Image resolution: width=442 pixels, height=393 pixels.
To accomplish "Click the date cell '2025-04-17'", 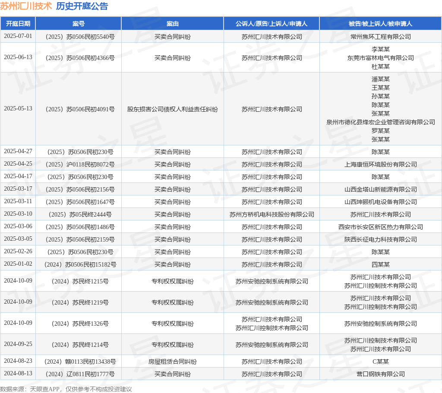I will (x=18, y=176).
